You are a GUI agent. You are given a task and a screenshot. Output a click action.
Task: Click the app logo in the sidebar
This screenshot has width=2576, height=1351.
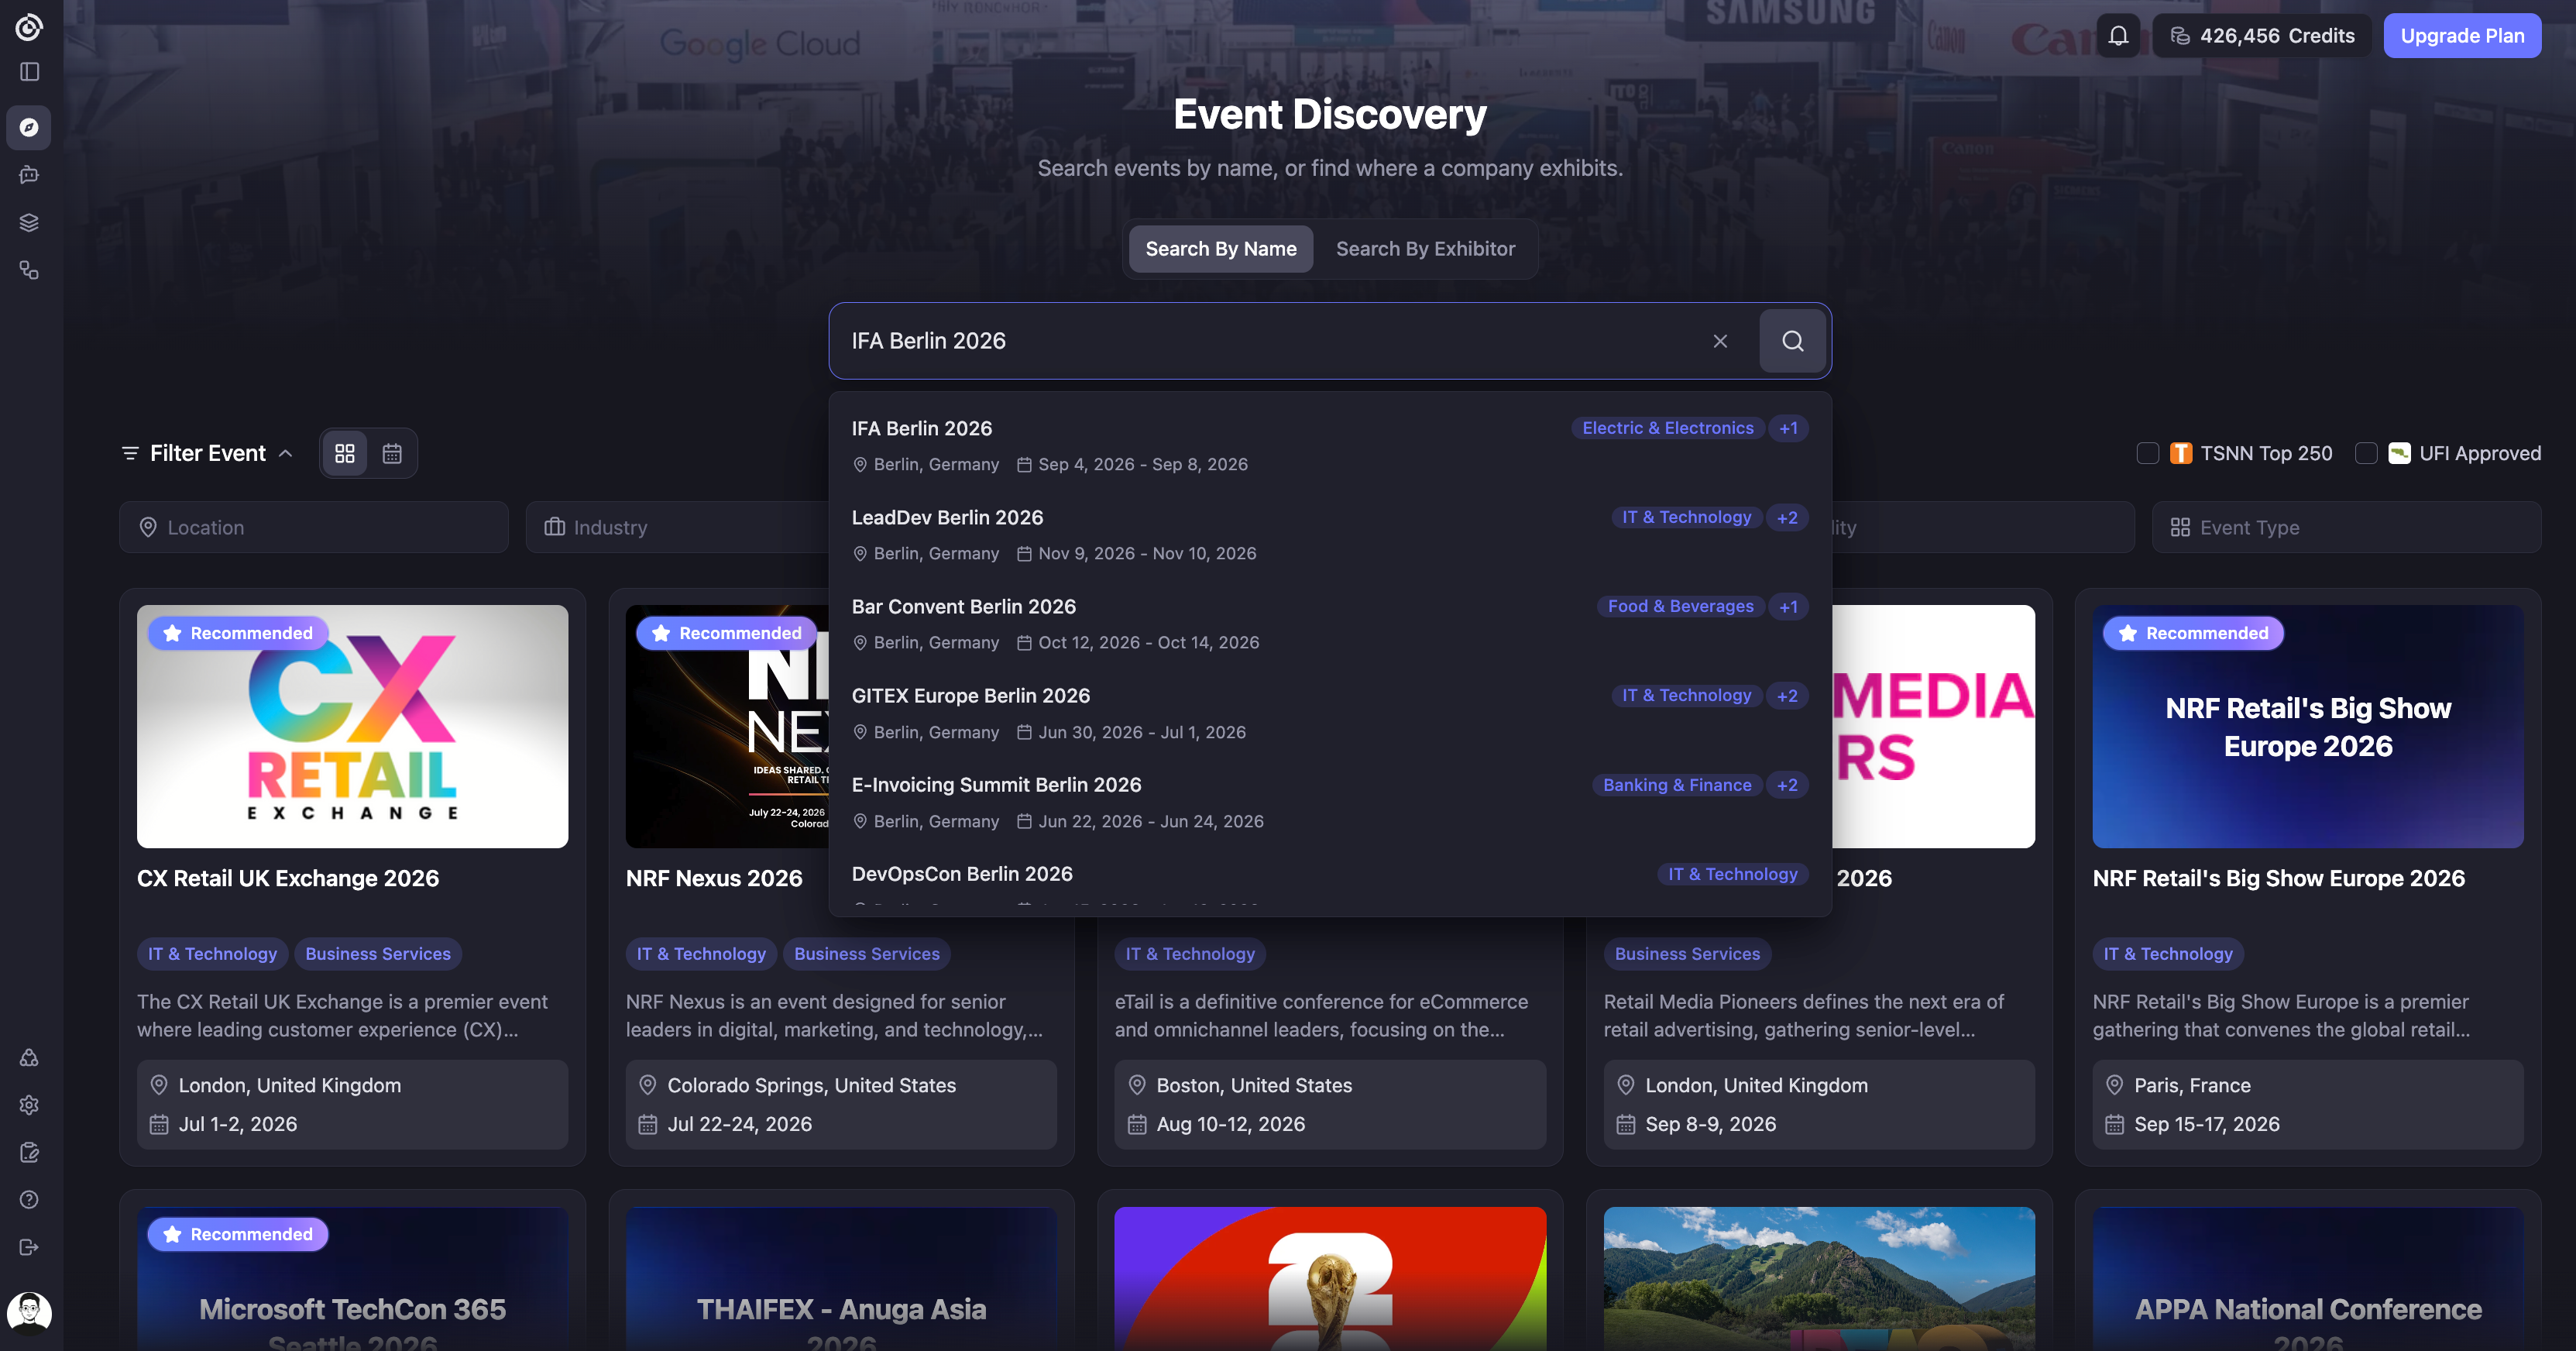tap(29, 27)
